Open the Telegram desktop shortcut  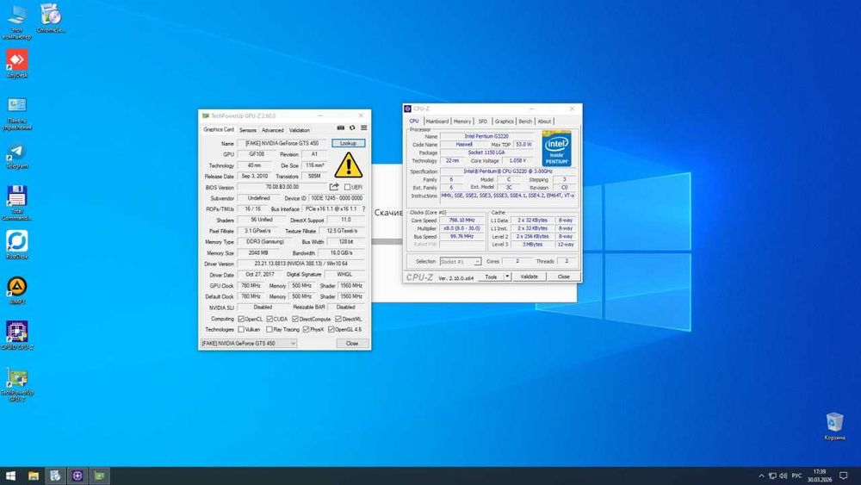pos(16,155)
